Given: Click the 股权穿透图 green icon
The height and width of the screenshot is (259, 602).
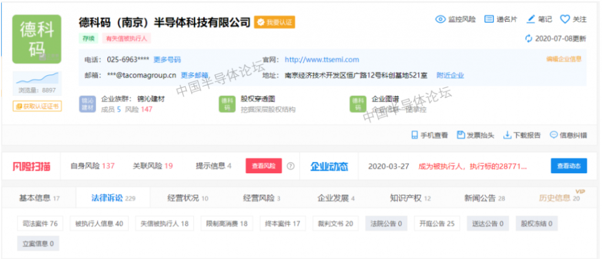Looking at the screenshot, I should pos(228,104).
